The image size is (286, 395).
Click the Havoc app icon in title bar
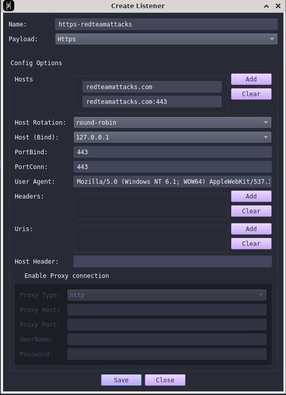click(x=9, y=6)
